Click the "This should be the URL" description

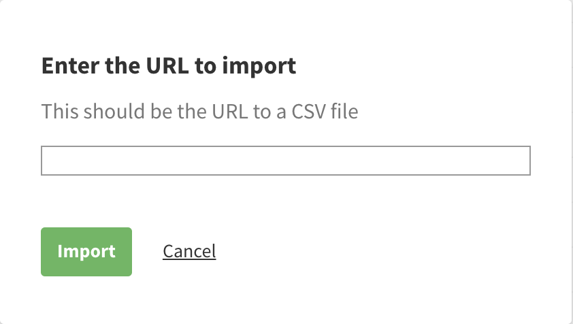pos(199,111)
